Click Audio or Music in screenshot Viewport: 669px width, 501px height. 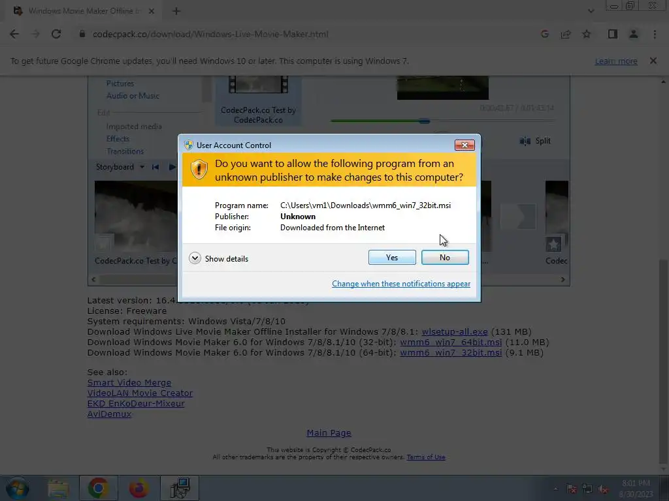tap(133, 96)
